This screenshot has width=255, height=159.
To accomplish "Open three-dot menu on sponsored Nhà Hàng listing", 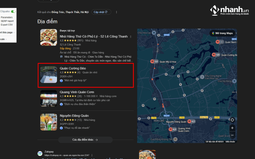I will (131, 37).
